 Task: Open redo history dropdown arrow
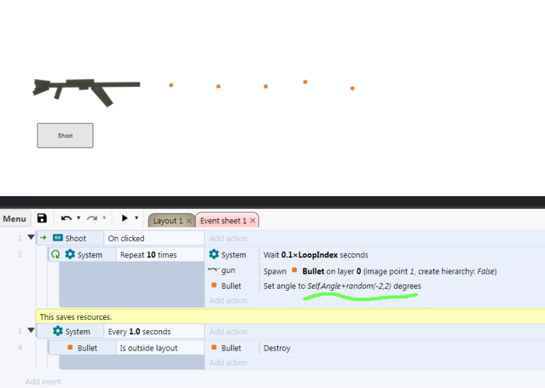[104, 218]
